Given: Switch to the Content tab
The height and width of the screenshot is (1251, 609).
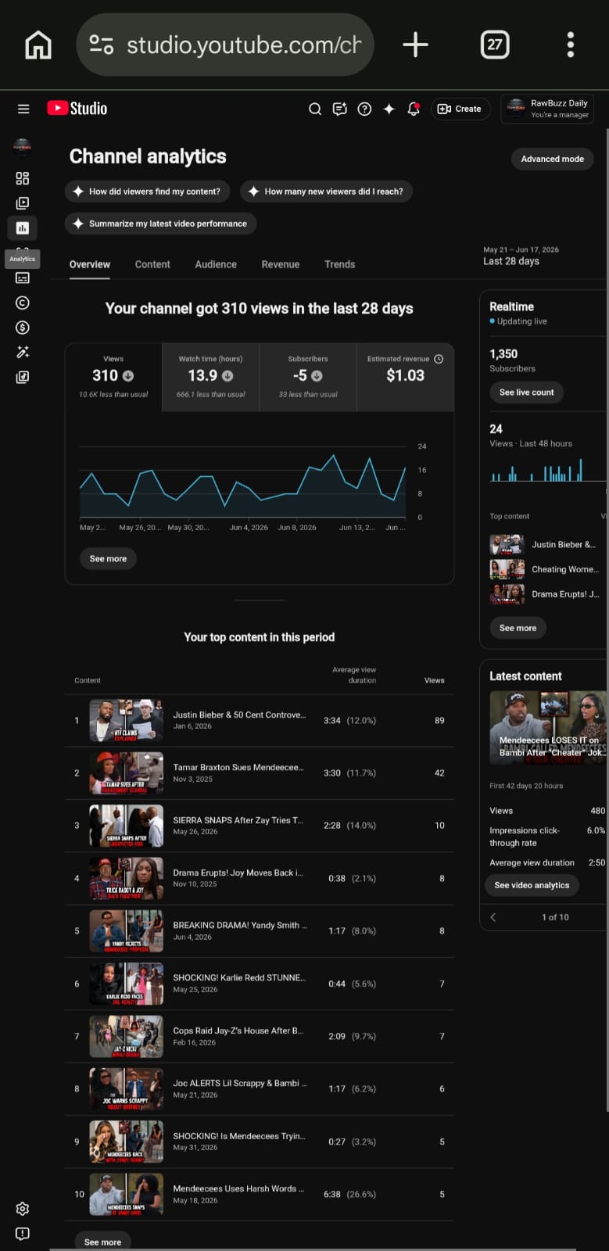Looking at the screenshot, I should pos(152,264).
